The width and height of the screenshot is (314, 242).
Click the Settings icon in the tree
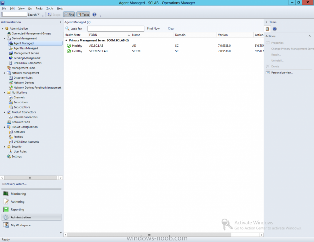[x=8, y=156]
